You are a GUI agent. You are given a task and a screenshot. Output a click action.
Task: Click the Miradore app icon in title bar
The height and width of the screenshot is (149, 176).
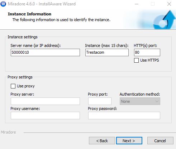pos(3,4)
